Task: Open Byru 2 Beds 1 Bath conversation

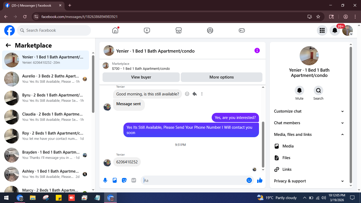Action: (45, 98)
